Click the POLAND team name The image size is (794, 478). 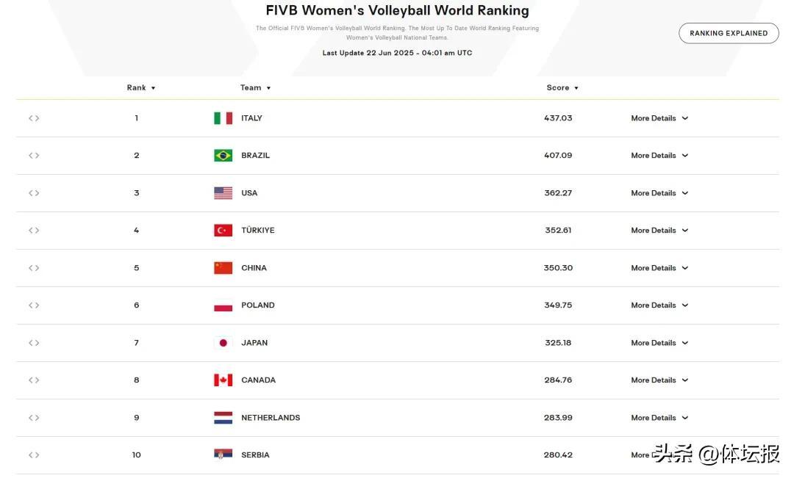point(257,305)
